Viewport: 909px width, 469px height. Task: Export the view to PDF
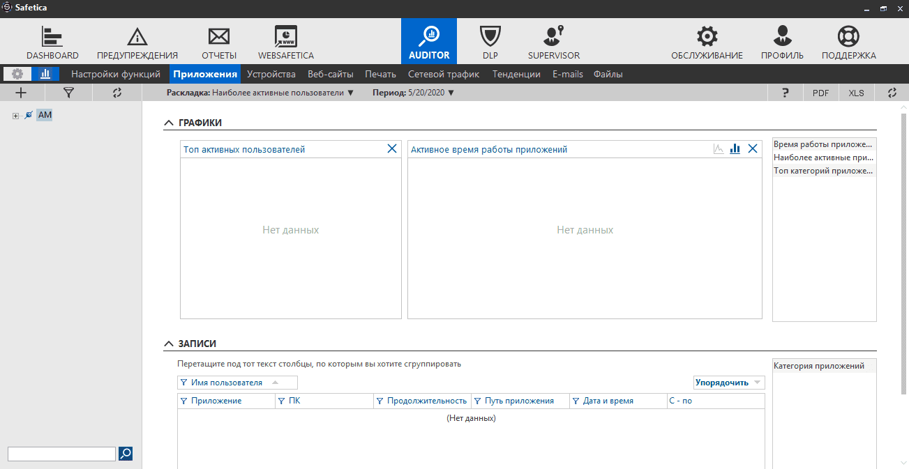point(821,93)
